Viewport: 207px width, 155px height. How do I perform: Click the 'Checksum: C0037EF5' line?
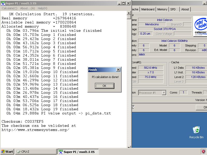click(x=23, y=121)
